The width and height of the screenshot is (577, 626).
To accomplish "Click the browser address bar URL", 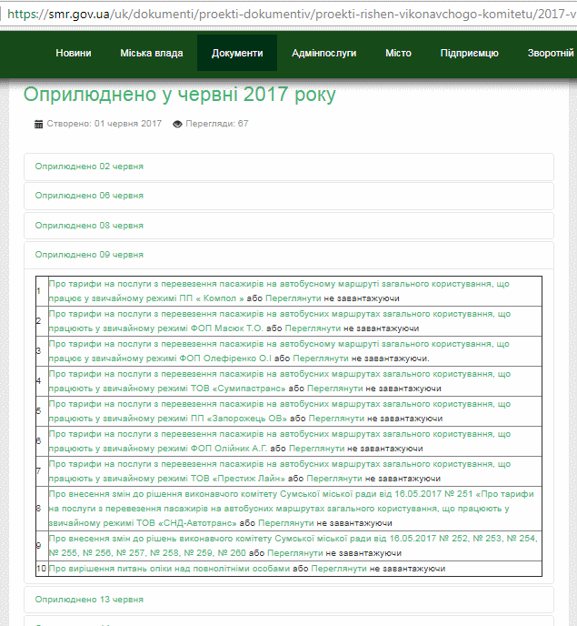I will click(x=291, y=14).
